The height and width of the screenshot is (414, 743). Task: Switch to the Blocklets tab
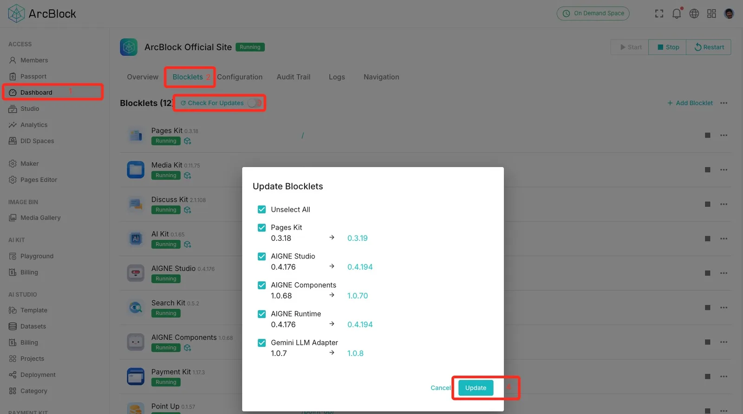188,77
